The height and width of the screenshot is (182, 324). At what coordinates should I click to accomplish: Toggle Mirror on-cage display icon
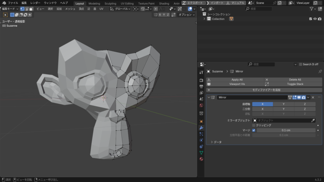pyautogui.click(x=290, y=97)
